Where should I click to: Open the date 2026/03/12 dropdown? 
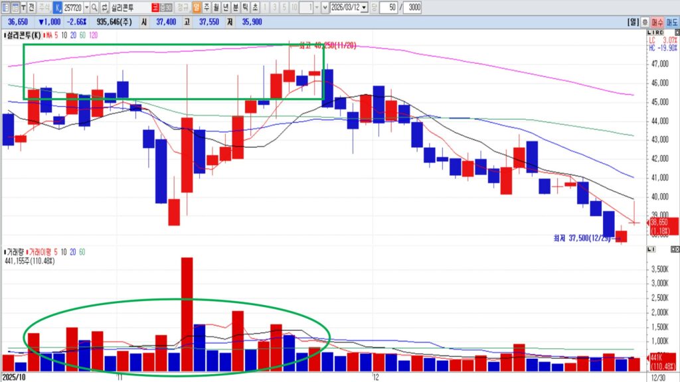click(x=363, y=7)
